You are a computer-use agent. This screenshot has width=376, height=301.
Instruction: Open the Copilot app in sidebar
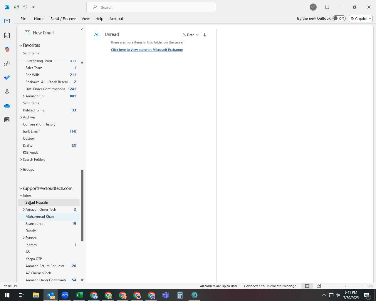tap(7, 49)
